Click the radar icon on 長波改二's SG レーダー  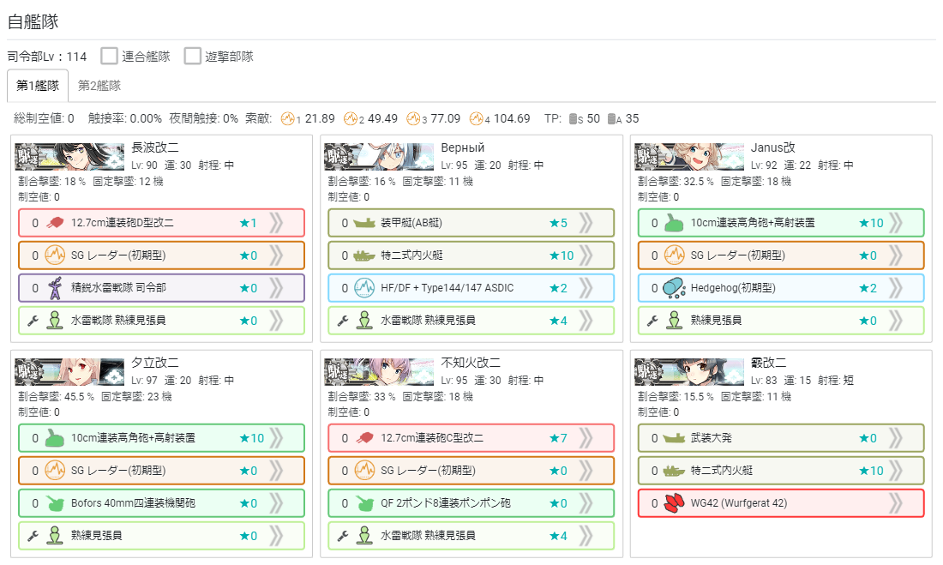(x=55, y=255)
